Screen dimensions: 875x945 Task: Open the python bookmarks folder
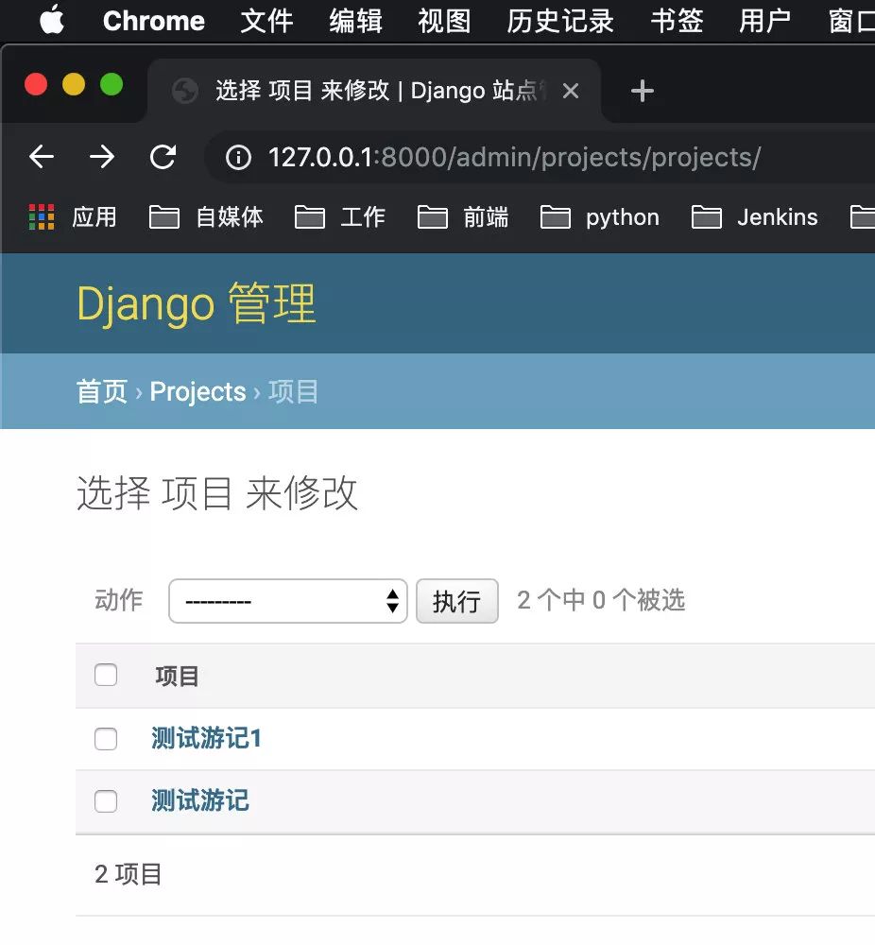(600, 217)
